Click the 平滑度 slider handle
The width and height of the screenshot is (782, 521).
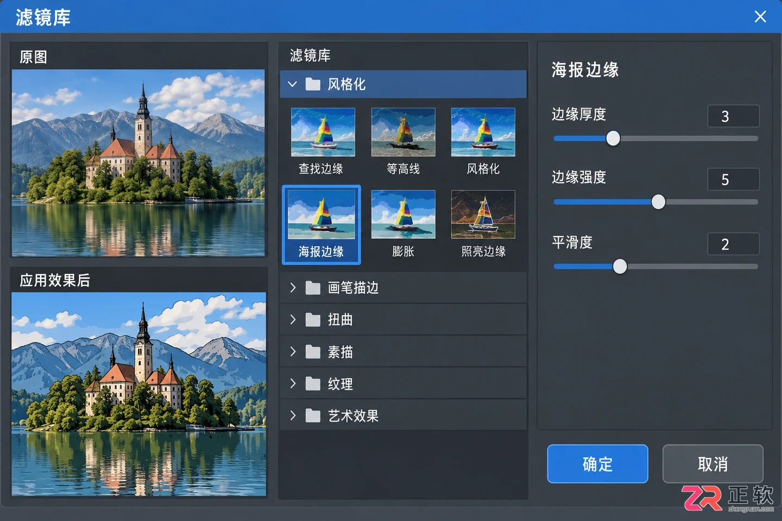pyautogui.click(x=620, y=266)
